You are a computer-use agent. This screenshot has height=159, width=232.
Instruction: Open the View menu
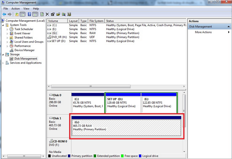(x=26, y=9)
